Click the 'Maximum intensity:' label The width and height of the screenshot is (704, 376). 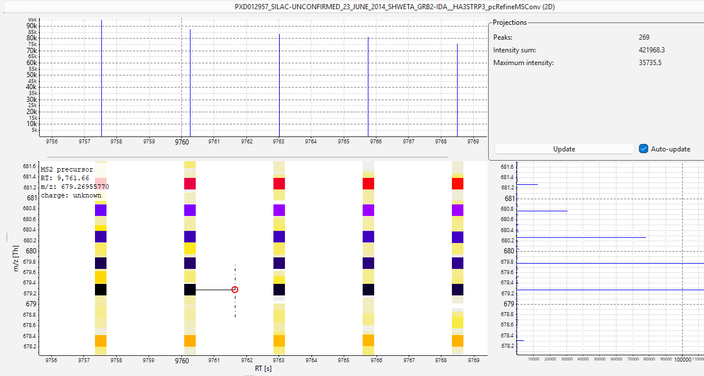pyautogui.click(x=523, y=63)
